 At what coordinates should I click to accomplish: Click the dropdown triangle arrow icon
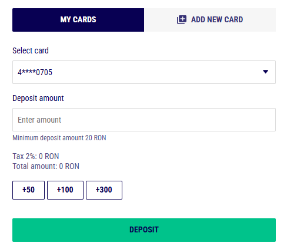pos(265,72)
